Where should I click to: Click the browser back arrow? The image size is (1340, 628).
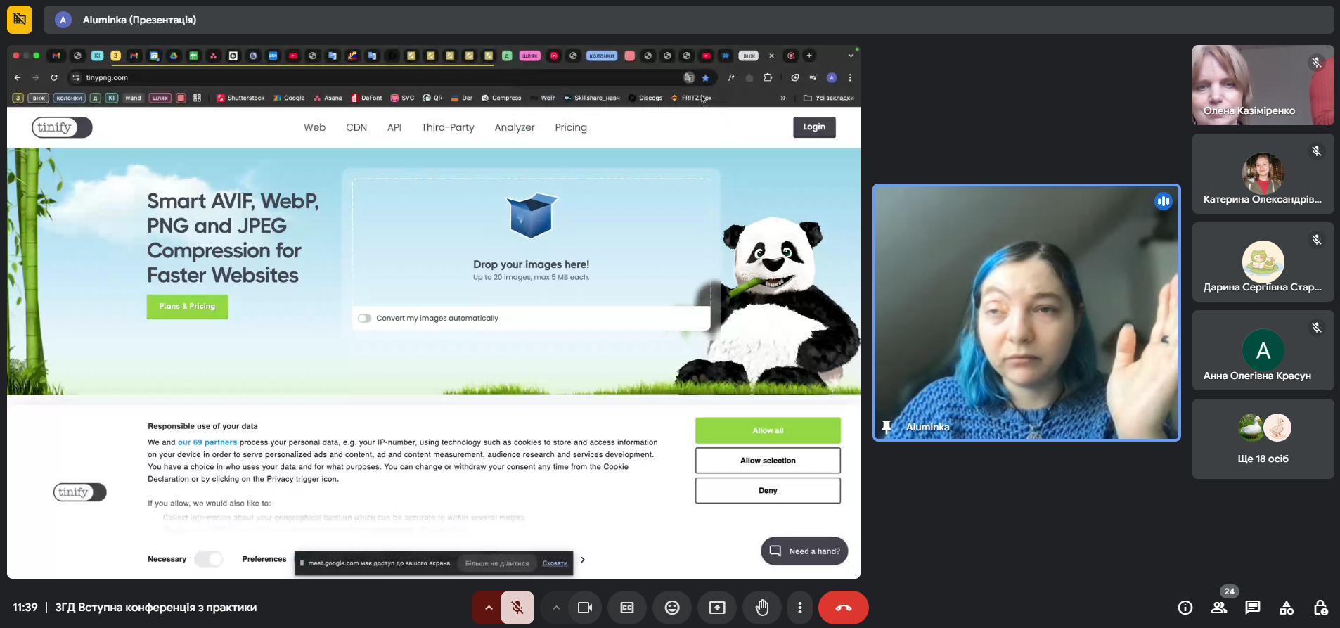(18, 77)
